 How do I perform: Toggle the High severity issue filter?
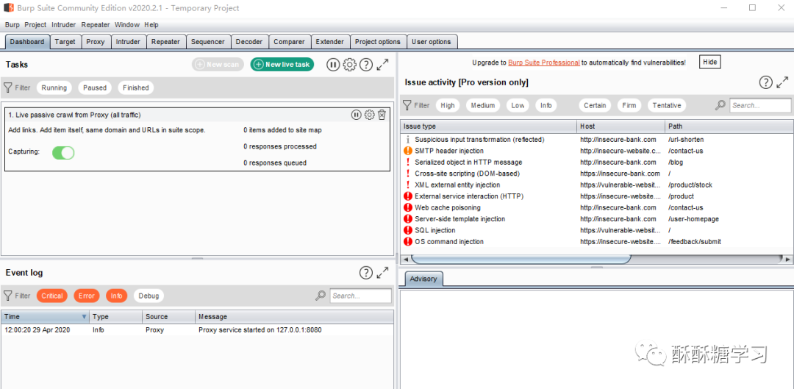coord(448,105)
